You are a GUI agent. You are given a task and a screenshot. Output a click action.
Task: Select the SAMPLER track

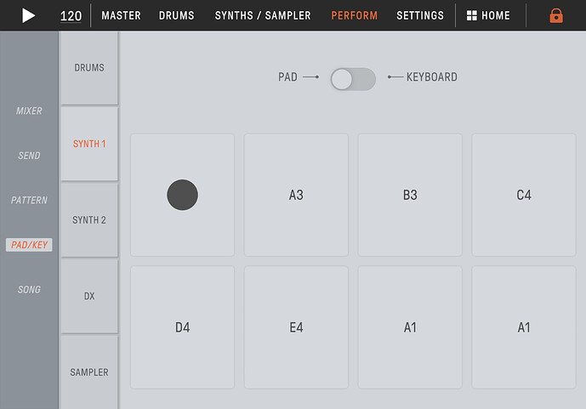click(89, 372)
